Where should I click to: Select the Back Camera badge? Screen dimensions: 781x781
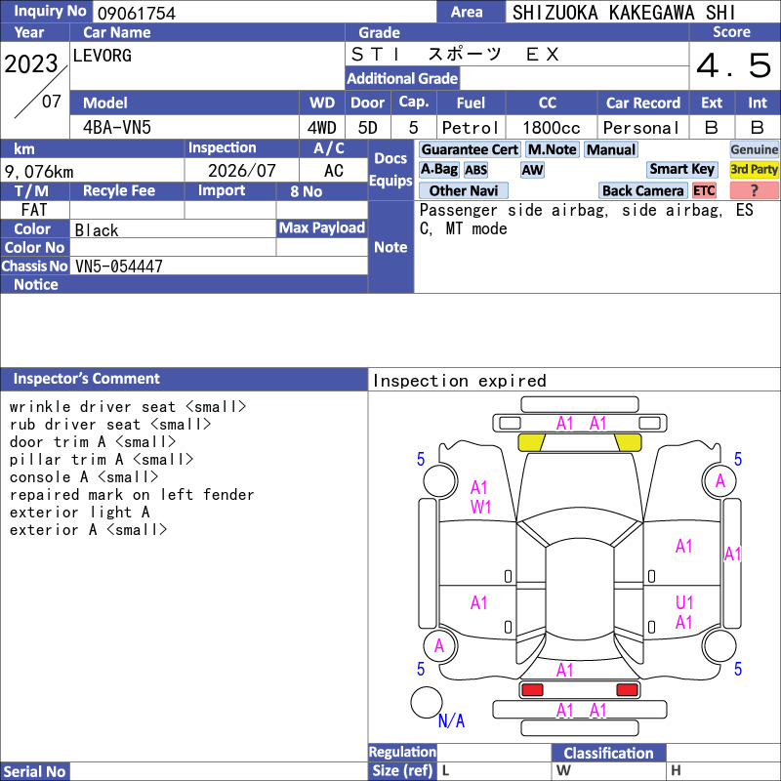pyautogui.click(x=642, y=190)
